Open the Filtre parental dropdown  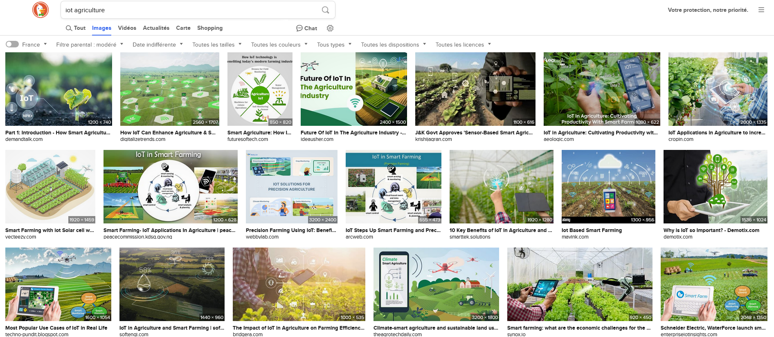90,45
